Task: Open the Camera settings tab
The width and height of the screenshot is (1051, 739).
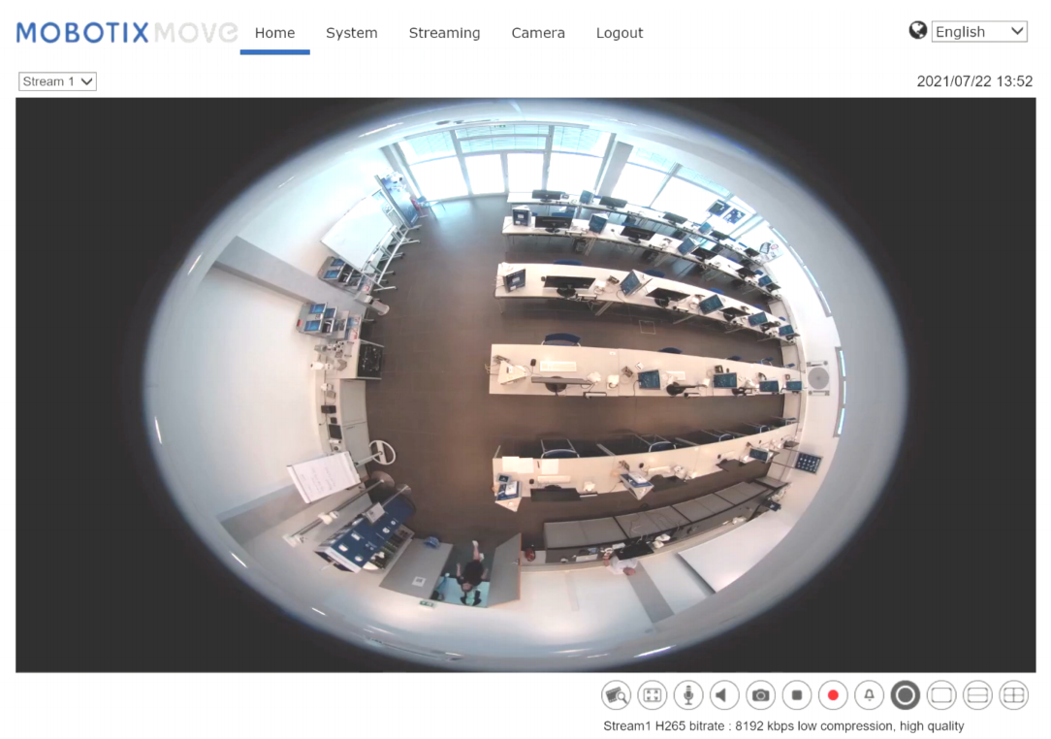Action: [538, 33]
